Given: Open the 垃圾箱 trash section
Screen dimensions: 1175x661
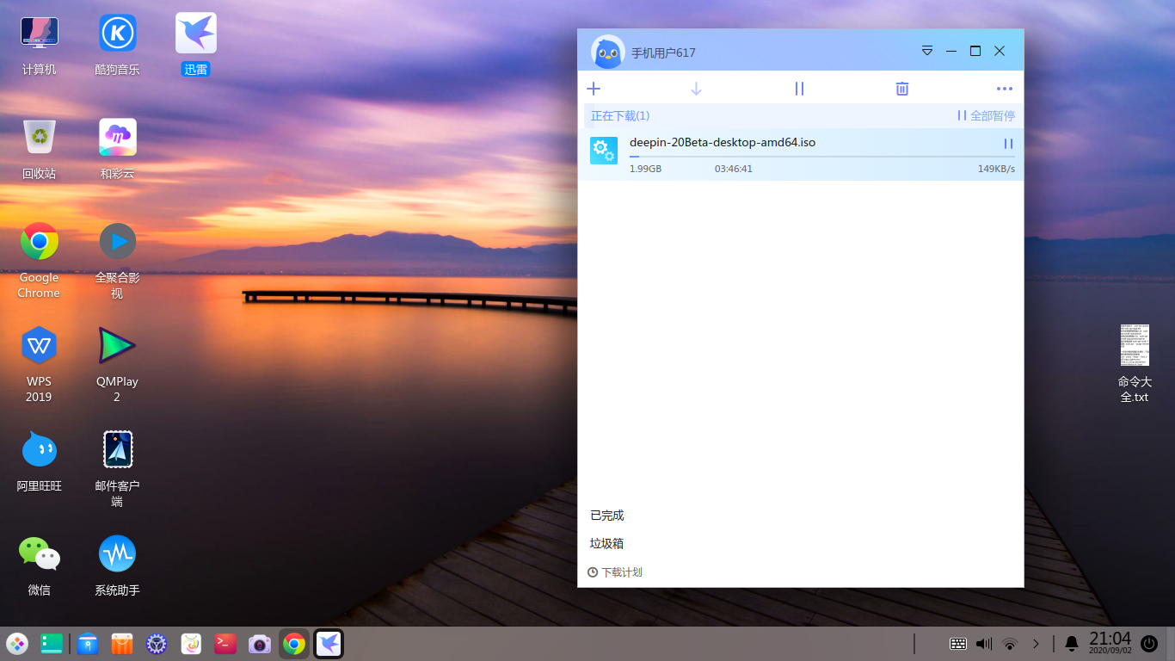Looking at the screenshot, I should (607, 544).
